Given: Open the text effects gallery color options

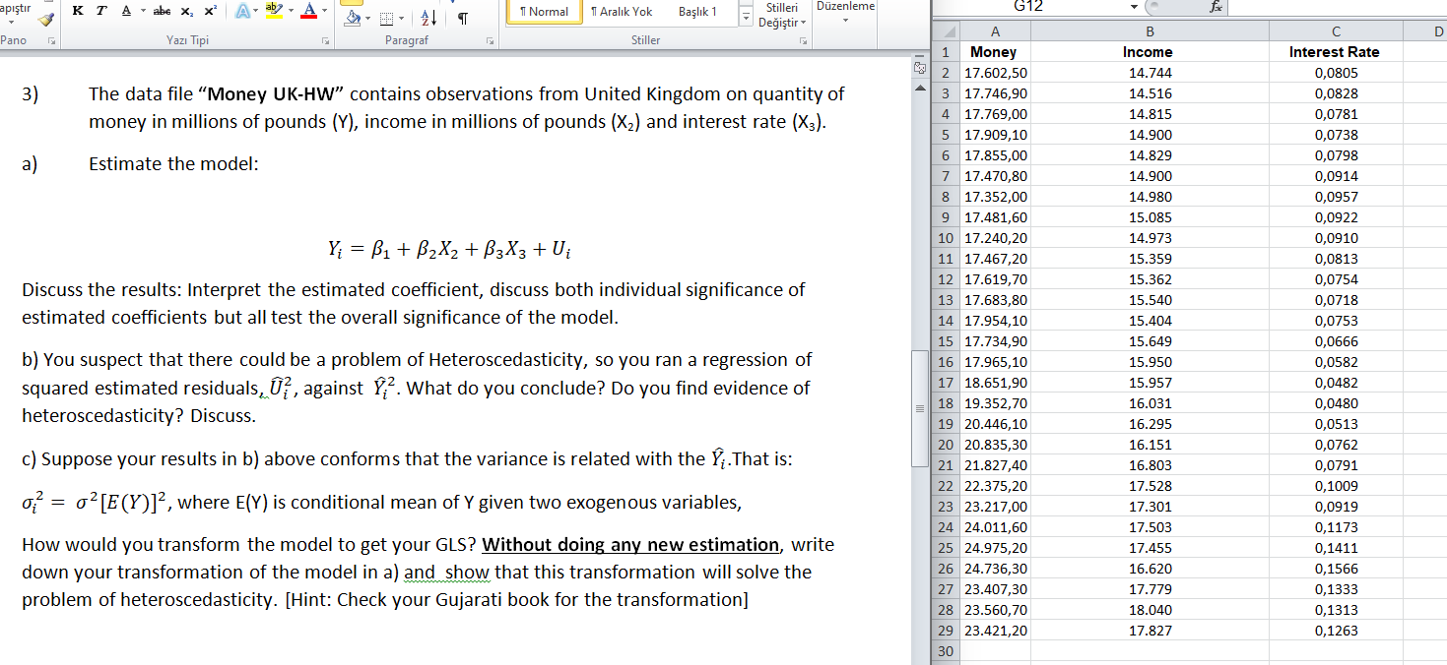Looking at the screenshot, I should point(255,10).
